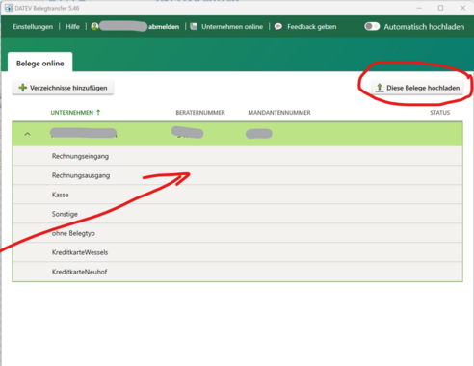Click the DATEV Belegtransfer app icon in title bar

tap(9, 8)
